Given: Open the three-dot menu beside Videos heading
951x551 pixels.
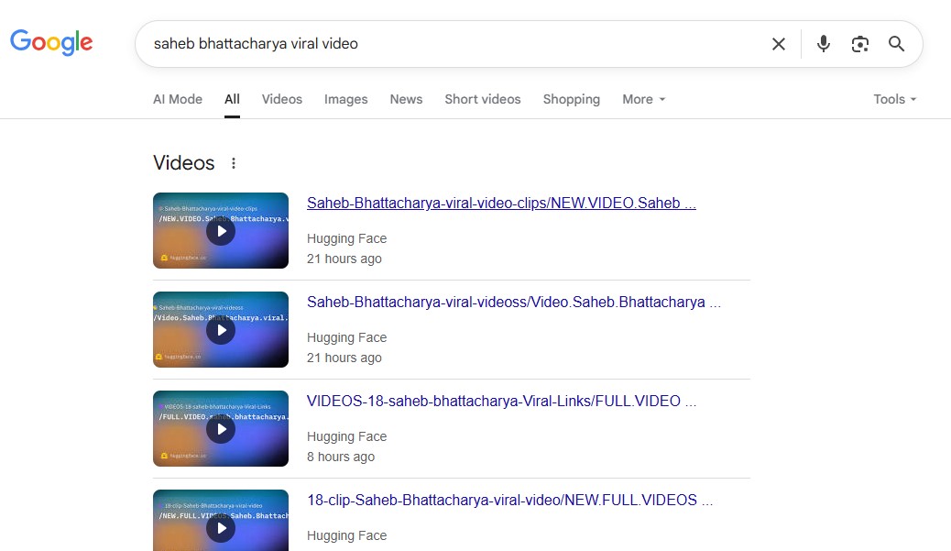Looking at the screenshot, I should coord(234,163).
